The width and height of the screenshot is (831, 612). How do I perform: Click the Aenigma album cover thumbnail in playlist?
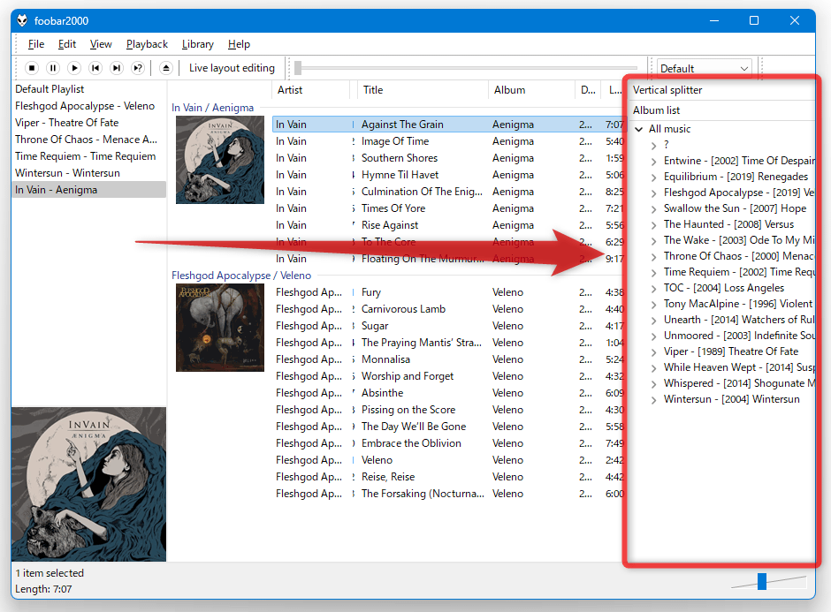[x=220, y=160]
